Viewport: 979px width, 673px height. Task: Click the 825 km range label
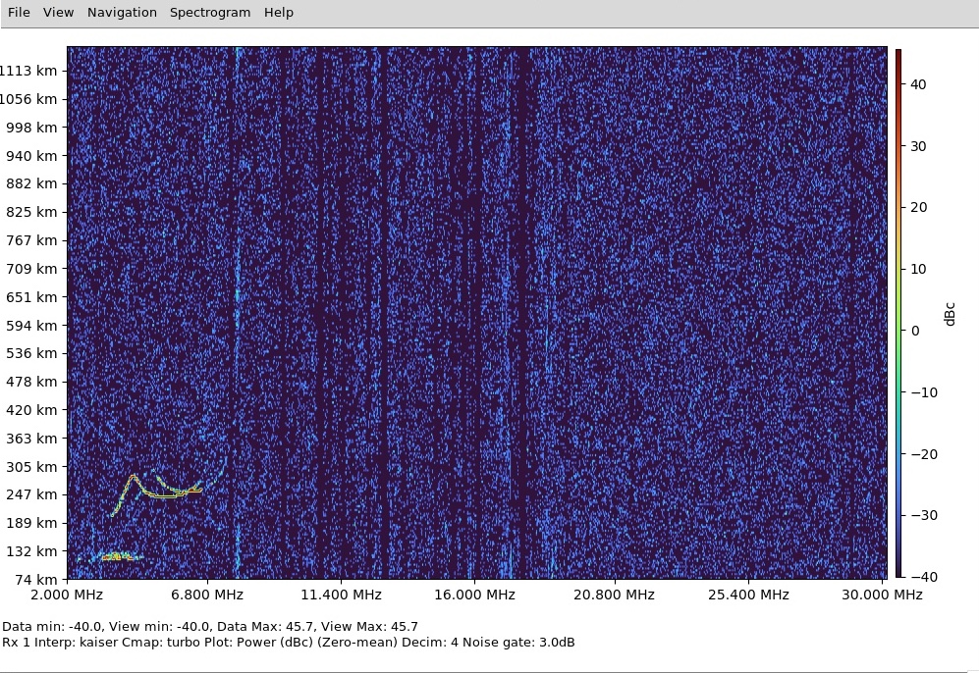click(x=31, y=212)
